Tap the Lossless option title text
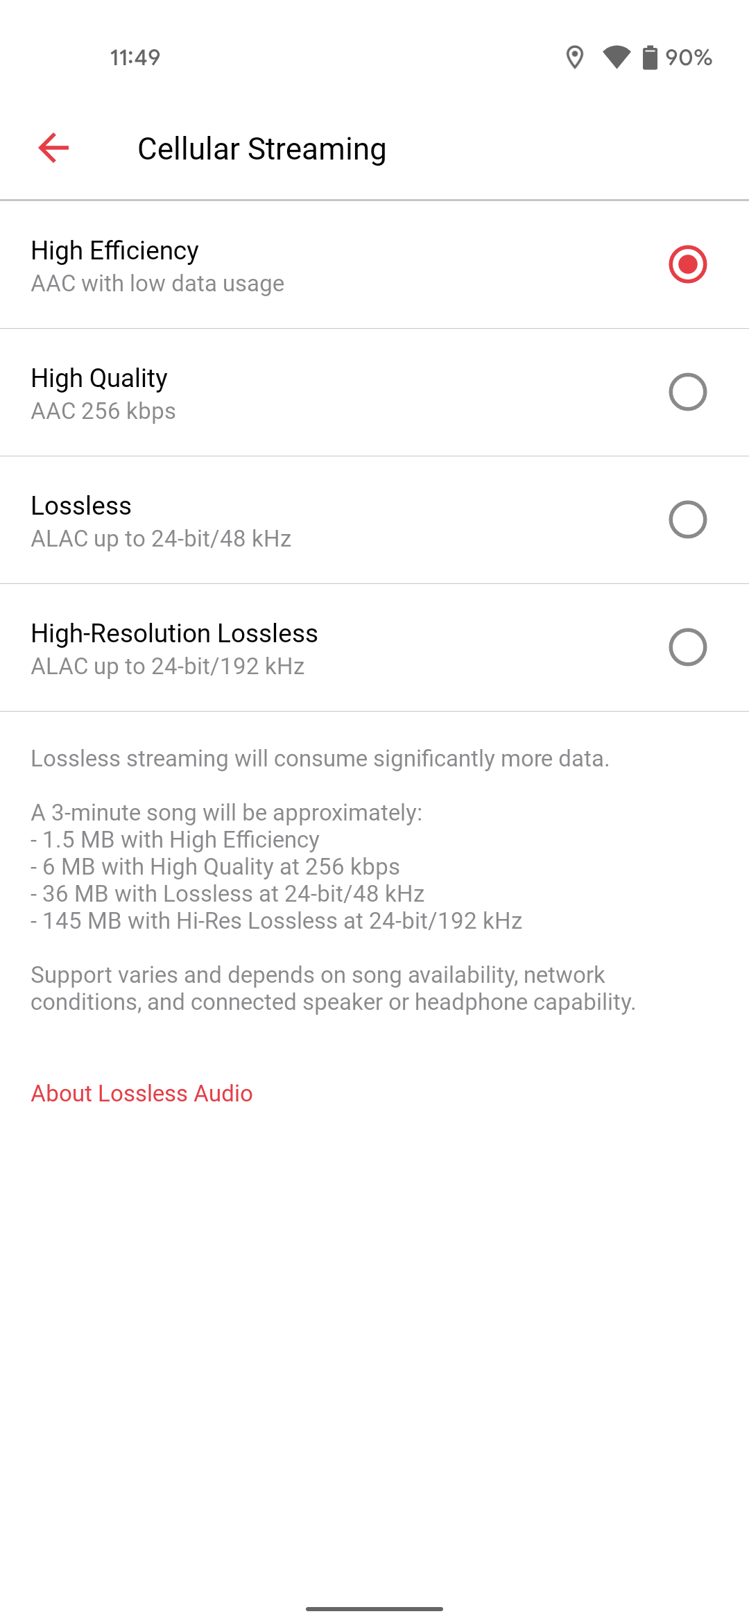 (81, 506)
